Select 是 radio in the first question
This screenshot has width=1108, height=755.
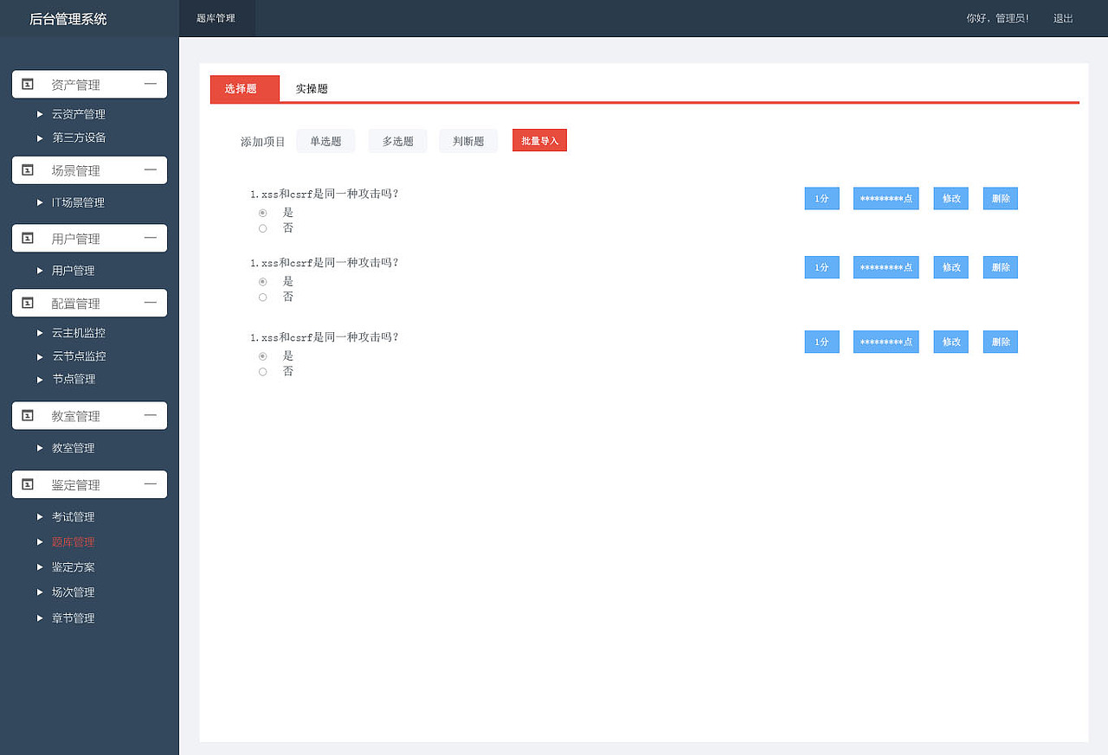pos(262,213)
